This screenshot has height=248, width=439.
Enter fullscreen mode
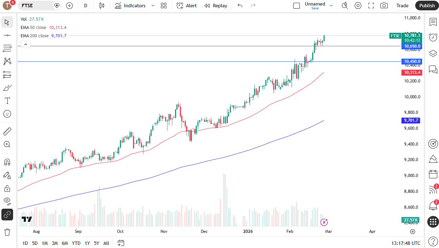371,6
